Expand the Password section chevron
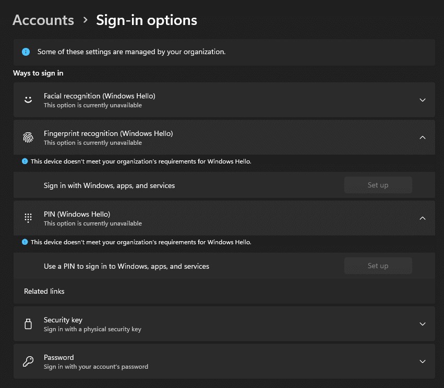The image size is (444, 388). (423, 361)
